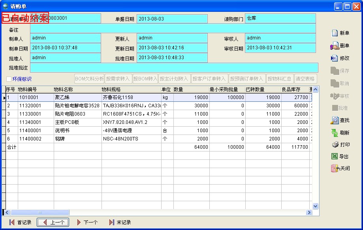Click the 关闭 (close) icon button

[340, 168]
